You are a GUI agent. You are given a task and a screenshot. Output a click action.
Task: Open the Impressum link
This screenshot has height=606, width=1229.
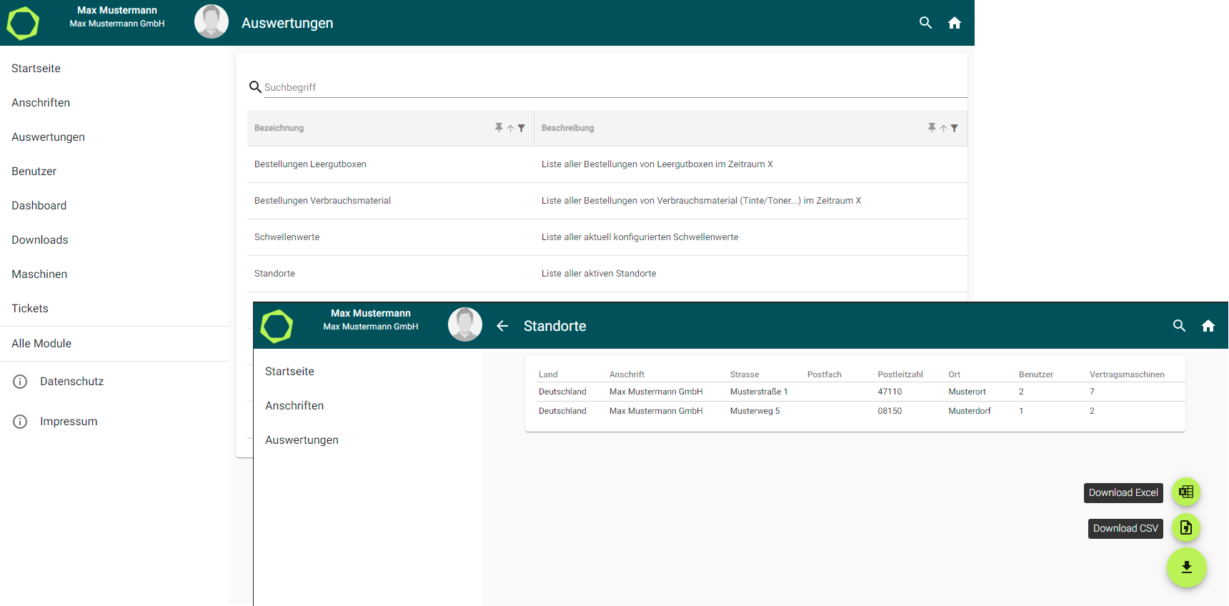[x=69, y=422]
